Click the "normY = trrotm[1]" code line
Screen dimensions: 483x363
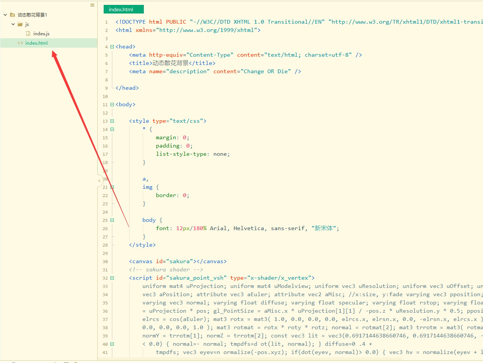pos(312,336)
